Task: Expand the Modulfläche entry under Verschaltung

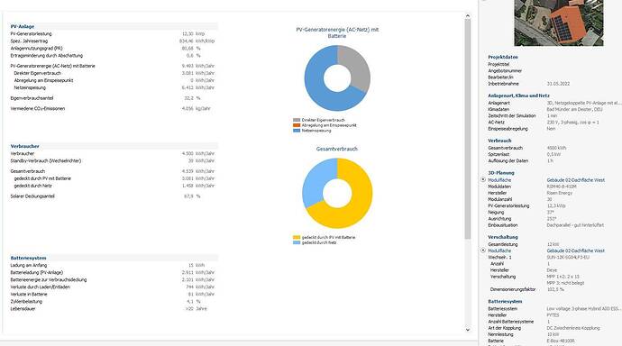Action: (x=483, y=250)
